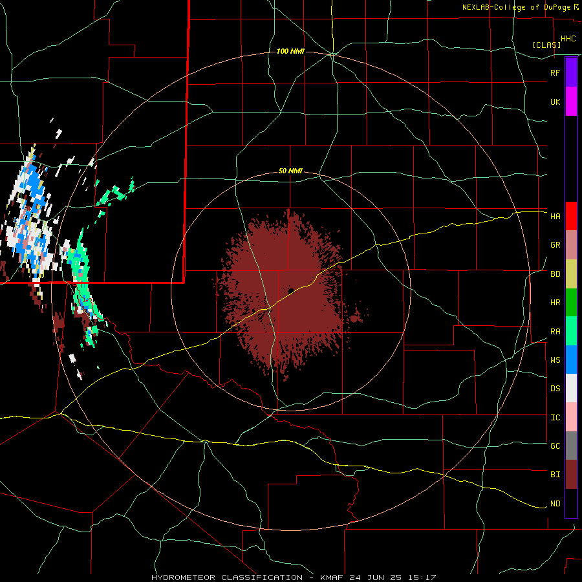Select the blue WS legend swatch
The height and width of the screenshot is (582, 582).
tap(571, 360)
